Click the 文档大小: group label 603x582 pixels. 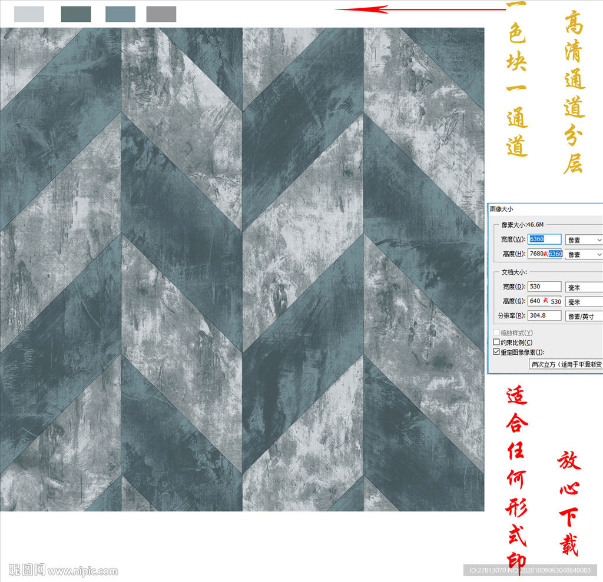514,272
